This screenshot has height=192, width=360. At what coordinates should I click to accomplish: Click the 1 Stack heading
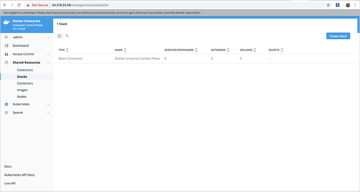(62, 24)
